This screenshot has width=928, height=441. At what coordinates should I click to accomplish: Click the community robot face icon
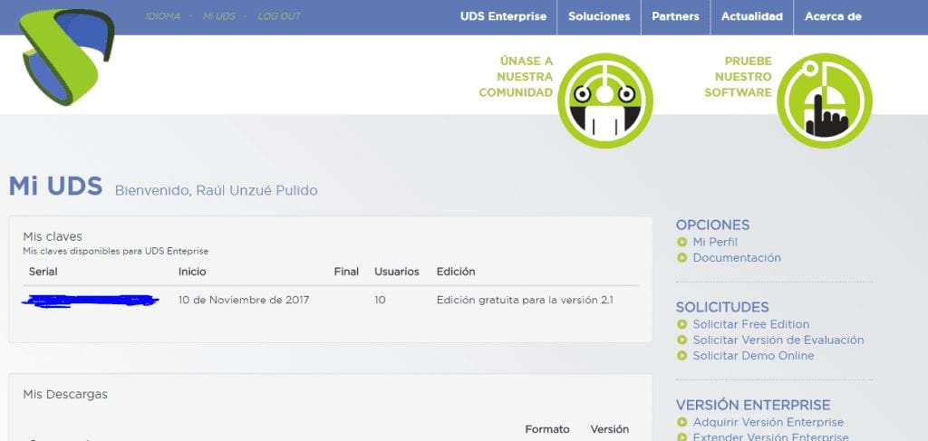pyautogui.click(x=604, y=100)
